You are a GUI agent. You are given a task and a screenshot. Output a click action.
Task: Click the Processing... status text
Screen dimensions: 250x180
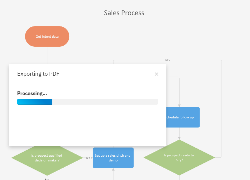32,93
